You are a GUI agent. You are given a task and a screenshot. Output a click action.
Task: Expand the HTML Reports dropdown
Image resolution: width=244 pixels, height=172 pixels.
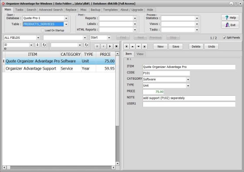pos(135,30)
